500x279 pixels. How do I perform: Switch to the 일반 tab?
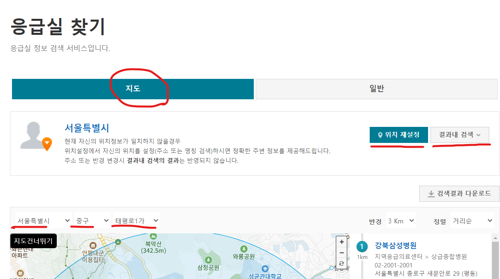[376, 88]
